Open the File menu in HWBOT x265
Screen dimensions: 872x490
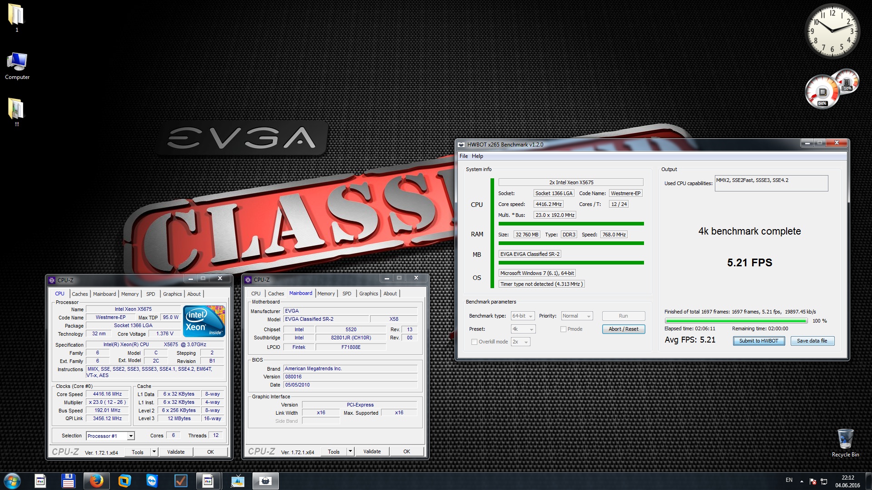[463, 156]
